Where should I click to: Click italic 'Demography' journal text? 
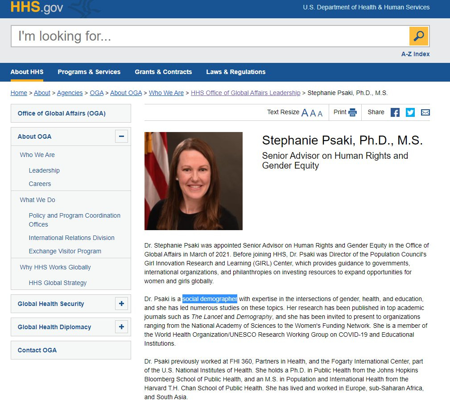point(254,317)
